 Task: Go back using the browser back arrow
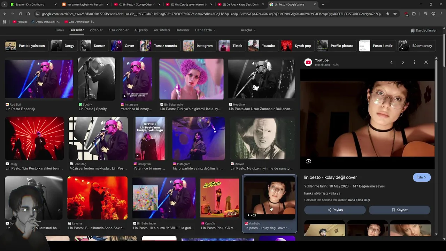5,14
